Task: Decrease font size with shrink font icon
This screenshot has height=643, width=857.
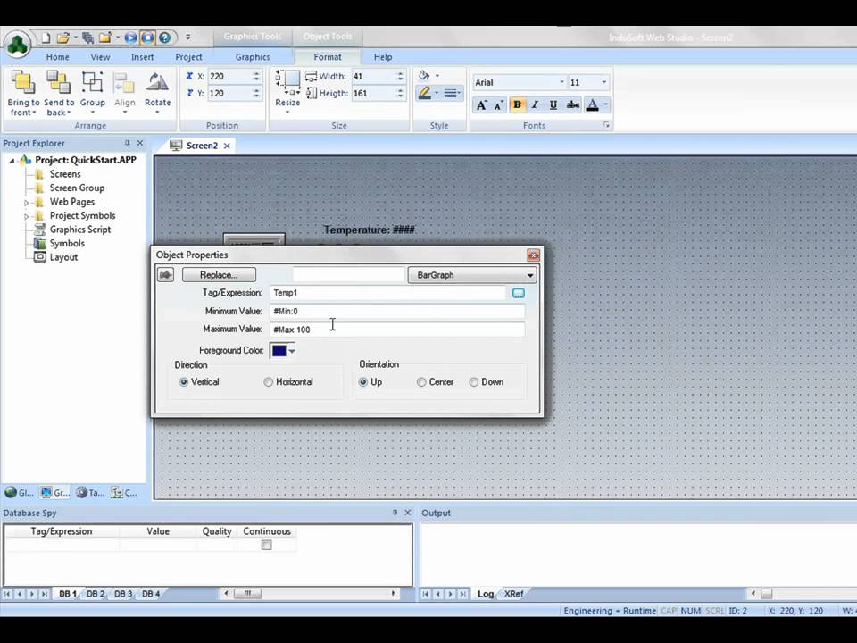Action: 498,105
